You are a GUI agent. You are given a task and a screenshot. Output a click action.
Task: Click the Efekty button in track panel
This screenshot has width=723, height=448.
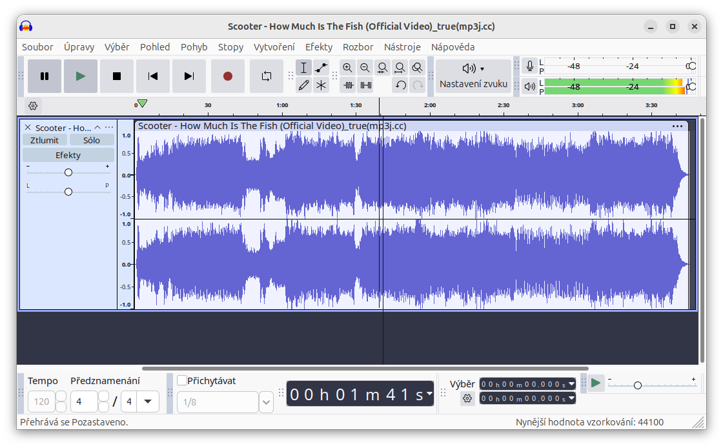click(x=68, y=155)
